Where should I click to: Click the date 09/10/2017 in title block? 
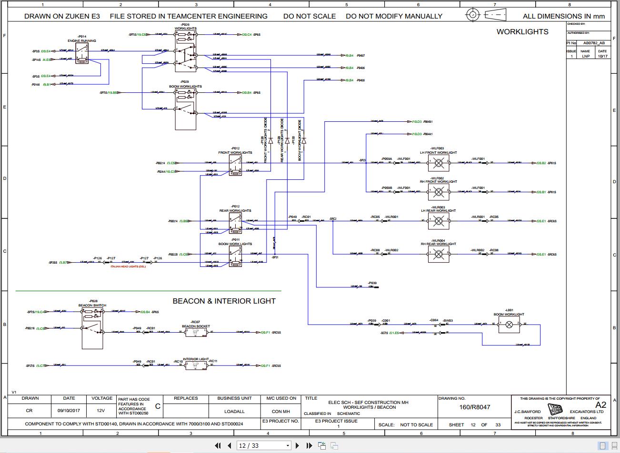pyautogui.click(x=69, y=410)
